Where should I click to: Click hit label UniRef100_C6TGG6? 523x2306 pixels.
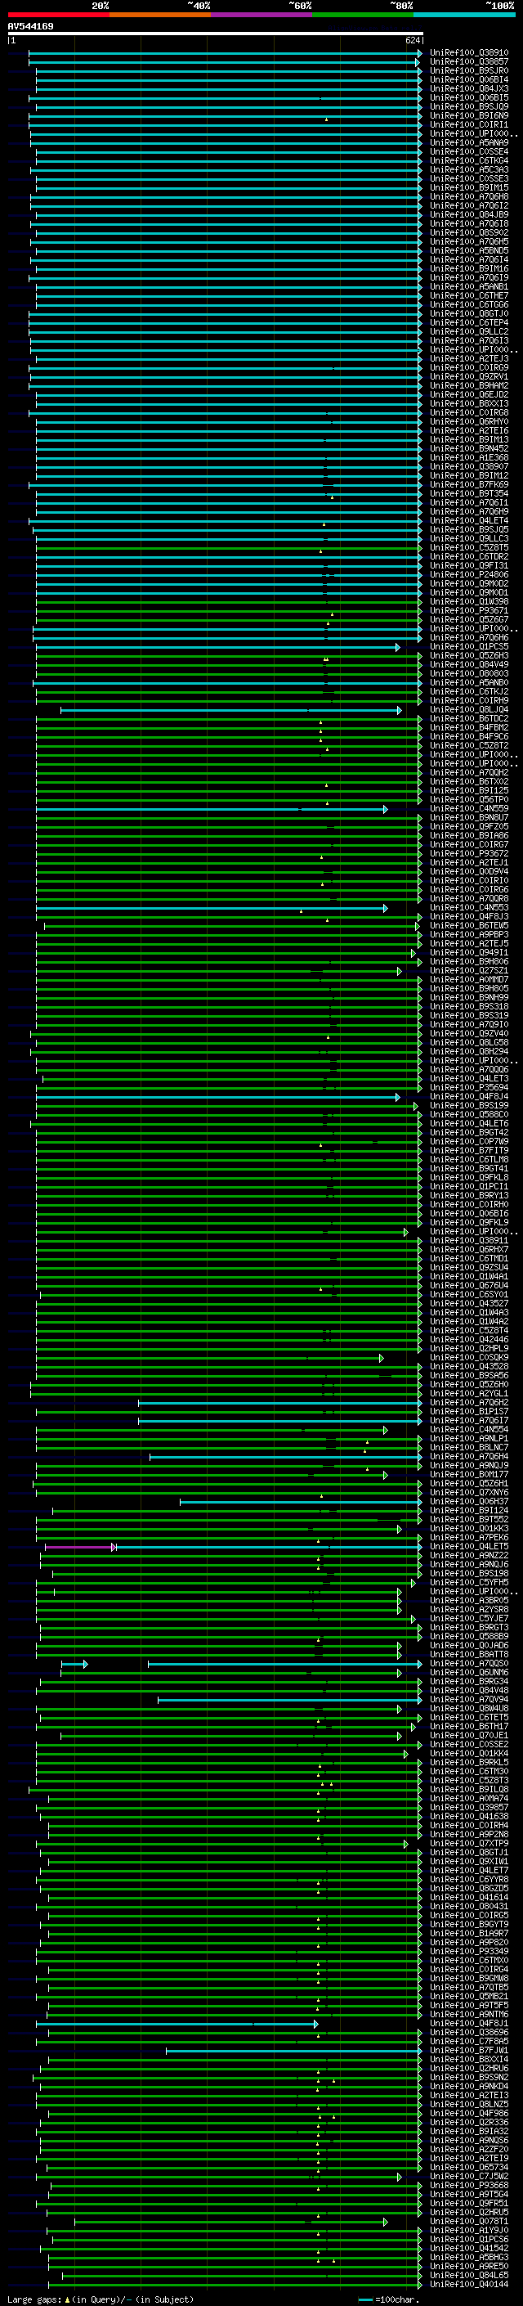tap(468, 304)
